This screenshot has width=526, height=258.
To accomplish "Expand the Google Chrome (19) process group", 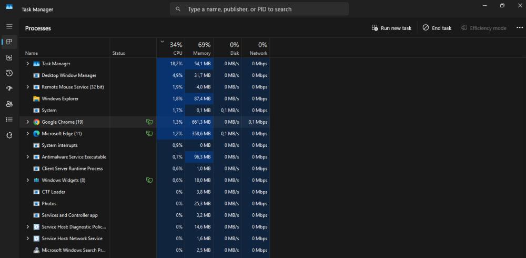I will pyautogui.click(x=27, y=122).
